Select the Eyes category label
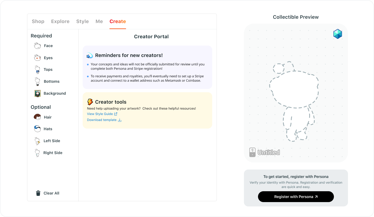This screenshot has height=217, width=374. click(x=48, y=58)
